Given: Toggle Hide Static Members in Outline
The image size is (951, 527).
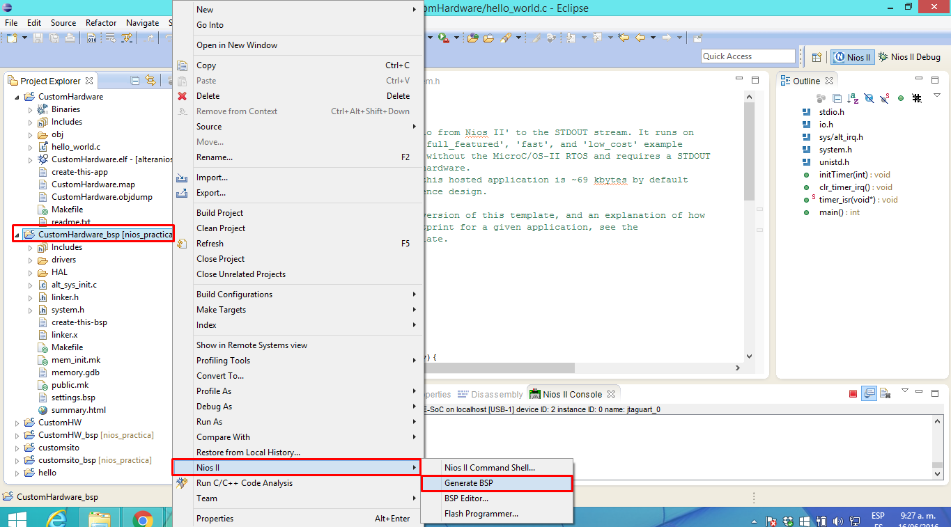Looking at the screenshot, I should [x=884, y=98].
